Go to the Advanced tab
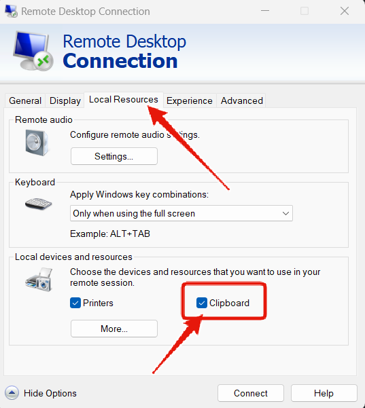 pyautogui.click(x=242, y=100)
